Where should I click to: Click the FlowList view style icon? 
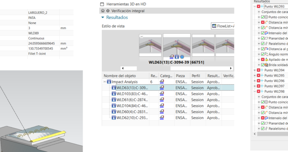214,26
